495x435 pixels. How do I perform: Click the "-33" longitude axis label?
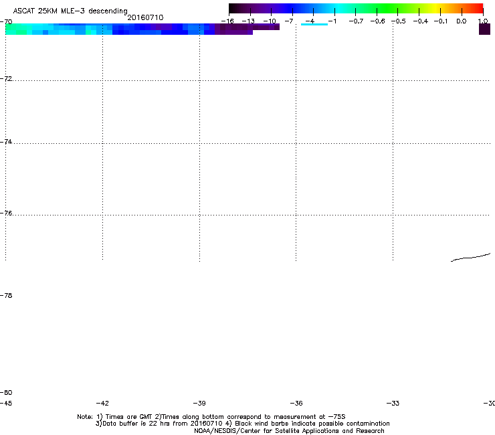tap(393, 403)
